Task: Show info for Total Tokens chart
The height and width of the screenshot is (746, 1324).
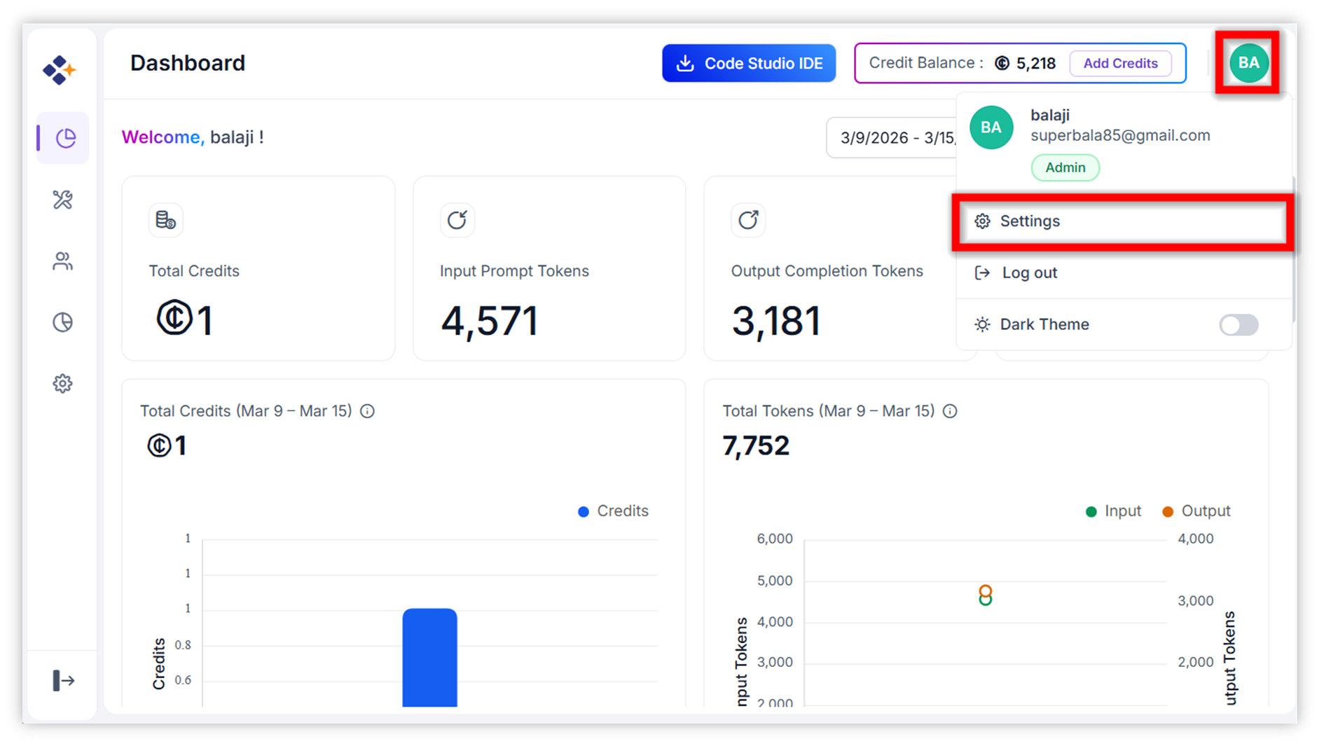Action: pos(950,411)
